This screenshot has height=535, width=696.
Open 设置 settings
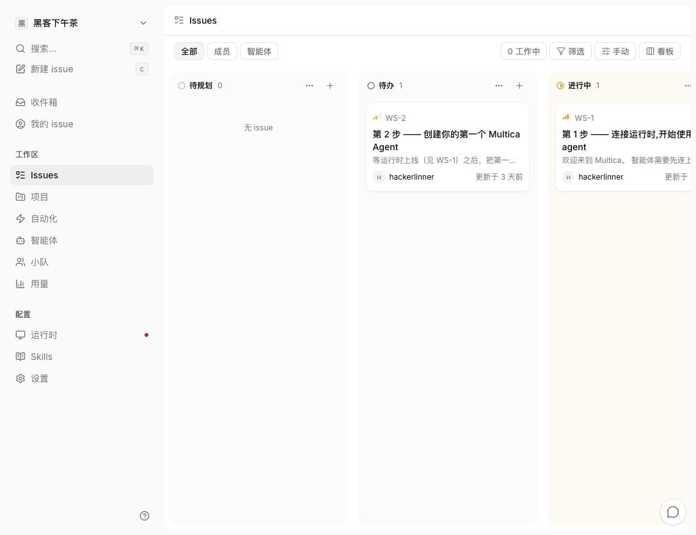pos(82,378)
